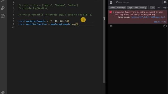Click the red error icon in the console
This screenshot has width=168, height=94.
[111, 12]
